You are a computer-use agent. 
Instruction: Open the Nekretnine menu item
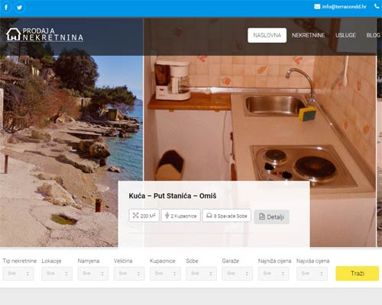point(308,35)
